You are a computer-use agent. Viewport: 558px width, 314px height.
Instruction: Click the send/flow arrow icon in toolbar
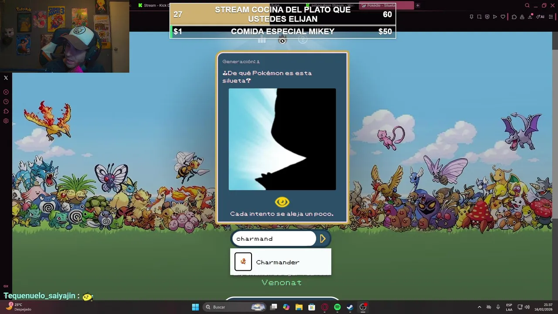pyautogui.click(x=495, y=17)
